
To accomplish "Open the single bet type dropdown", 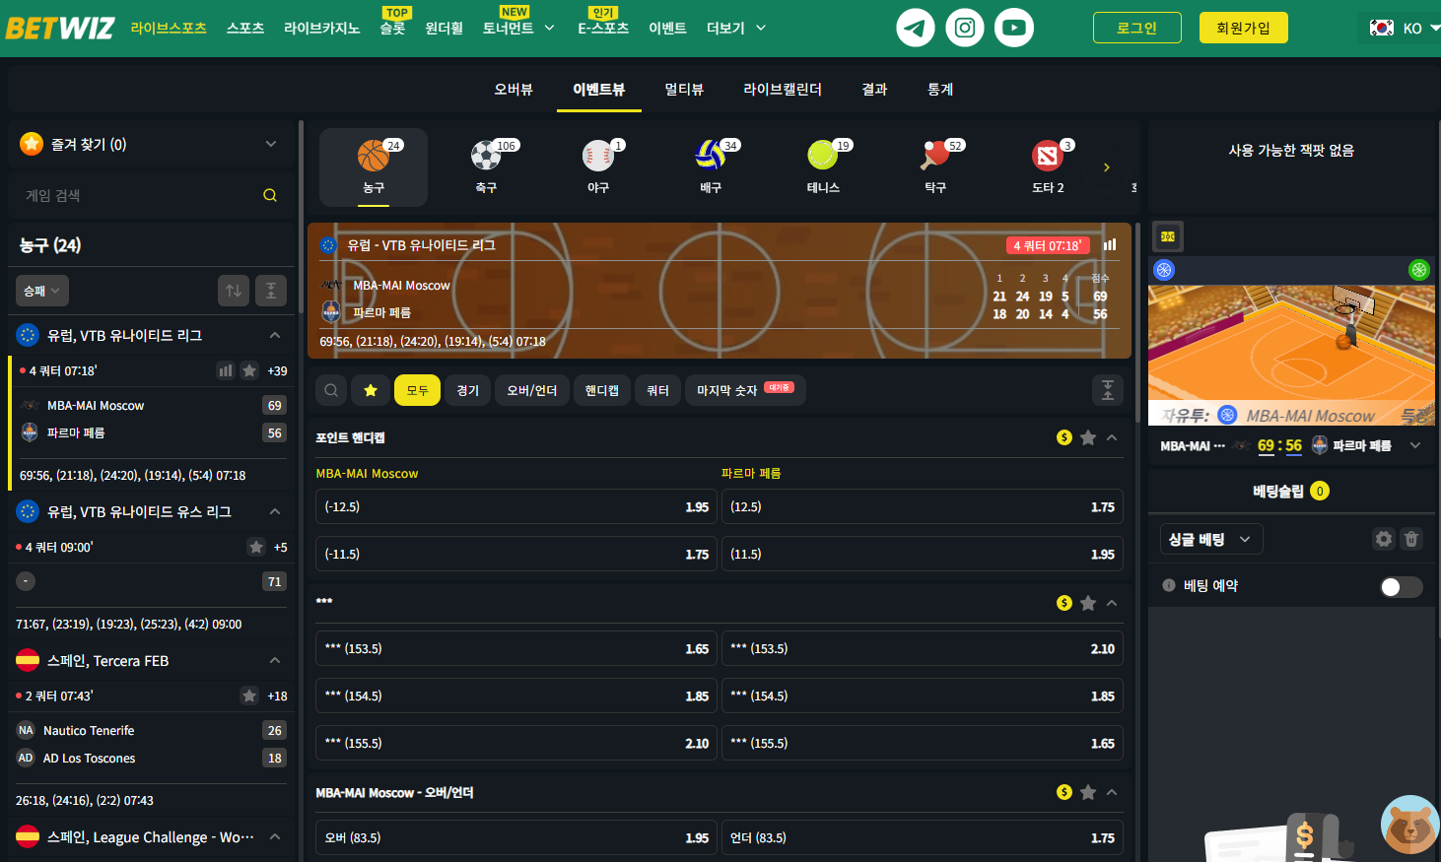I will coord(1210,539).
